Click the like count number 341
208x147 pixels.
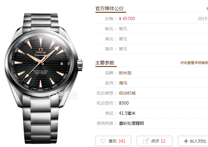pyautogui.click(x=122, y=141)
